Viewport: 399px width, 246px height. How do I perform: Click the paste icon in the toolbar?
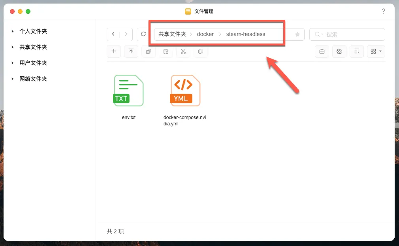click(x=166, y=51)
